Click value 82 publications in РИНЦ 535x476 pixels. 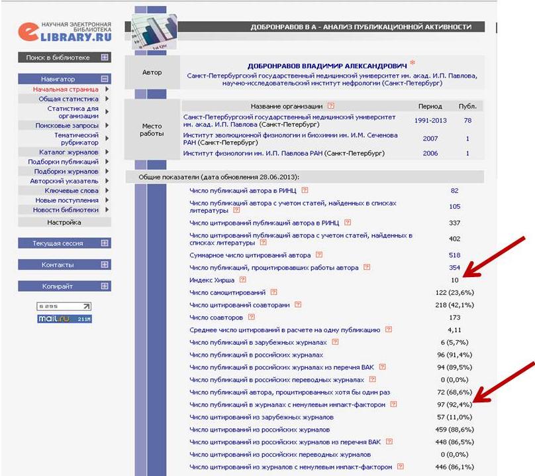click(454, 191)
